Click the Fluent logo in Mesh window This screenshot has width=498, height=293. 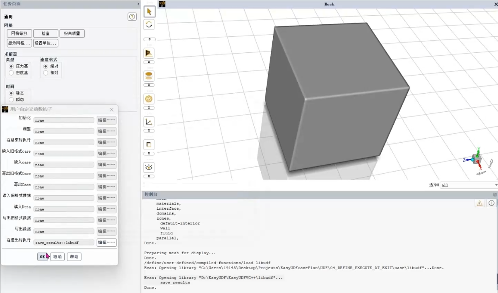162,4
